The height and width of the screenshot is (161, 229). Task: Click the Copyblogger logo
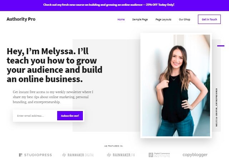coord(195,155)
